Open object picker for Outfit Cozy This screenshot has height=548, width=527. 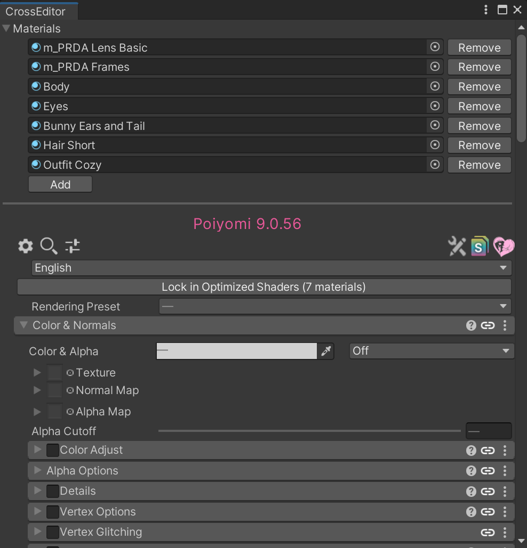click(435, 165)
